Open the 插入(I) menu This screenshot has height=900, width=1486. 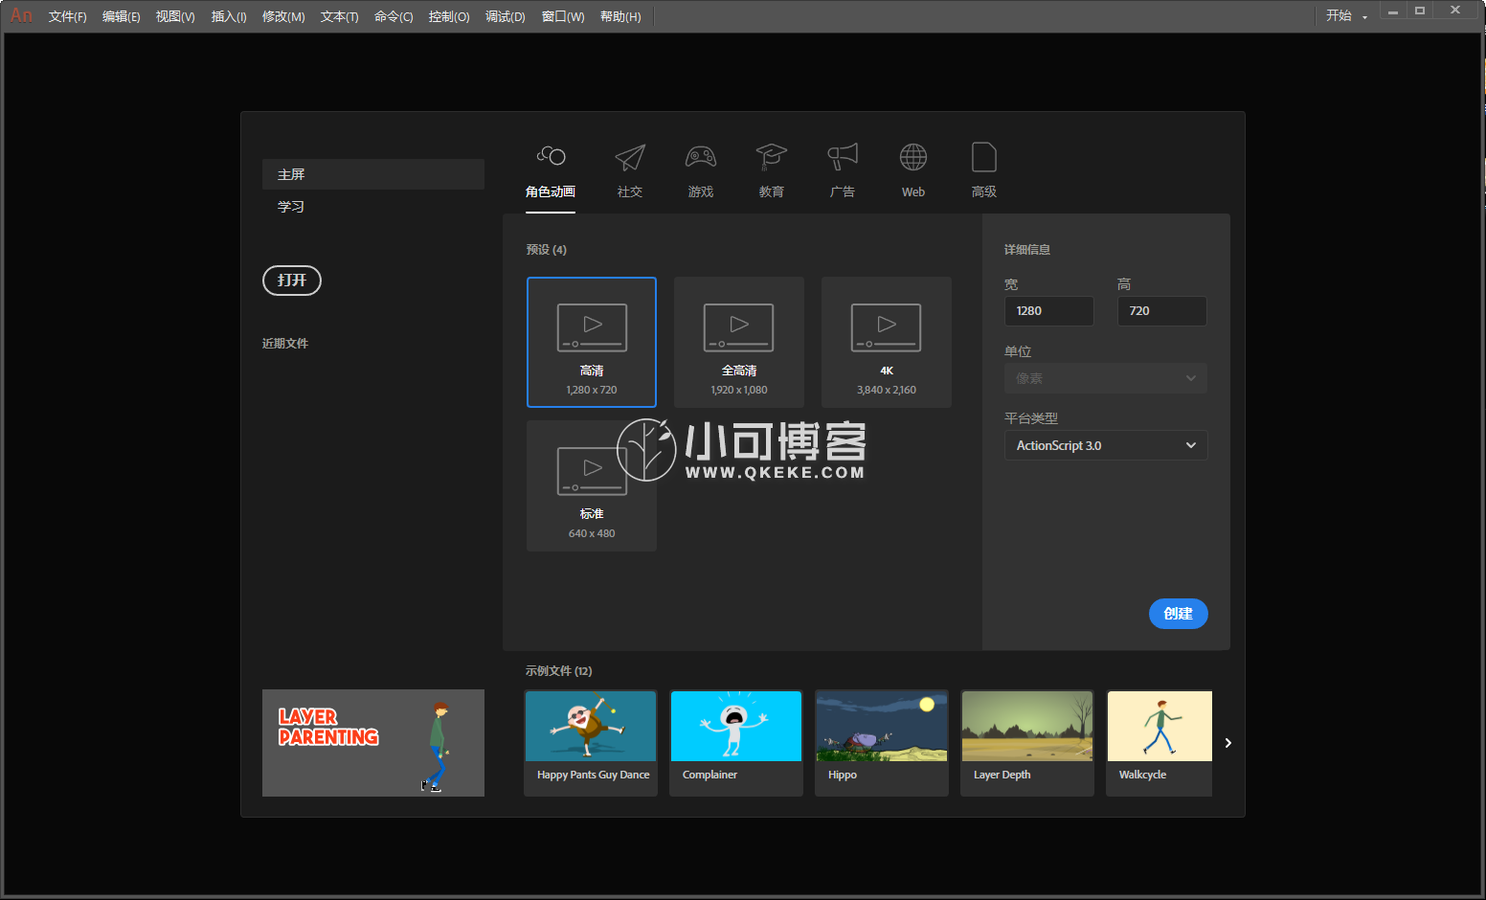pos(229,16)
